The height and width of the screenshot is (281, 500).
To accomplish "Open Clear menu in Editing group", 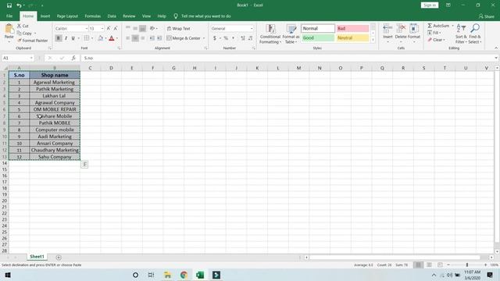I will point(436,40).
